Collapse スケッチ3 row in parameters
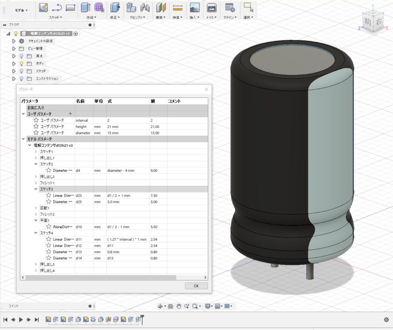The height and width of the screenshot is (330, 393). pos(36,189)
